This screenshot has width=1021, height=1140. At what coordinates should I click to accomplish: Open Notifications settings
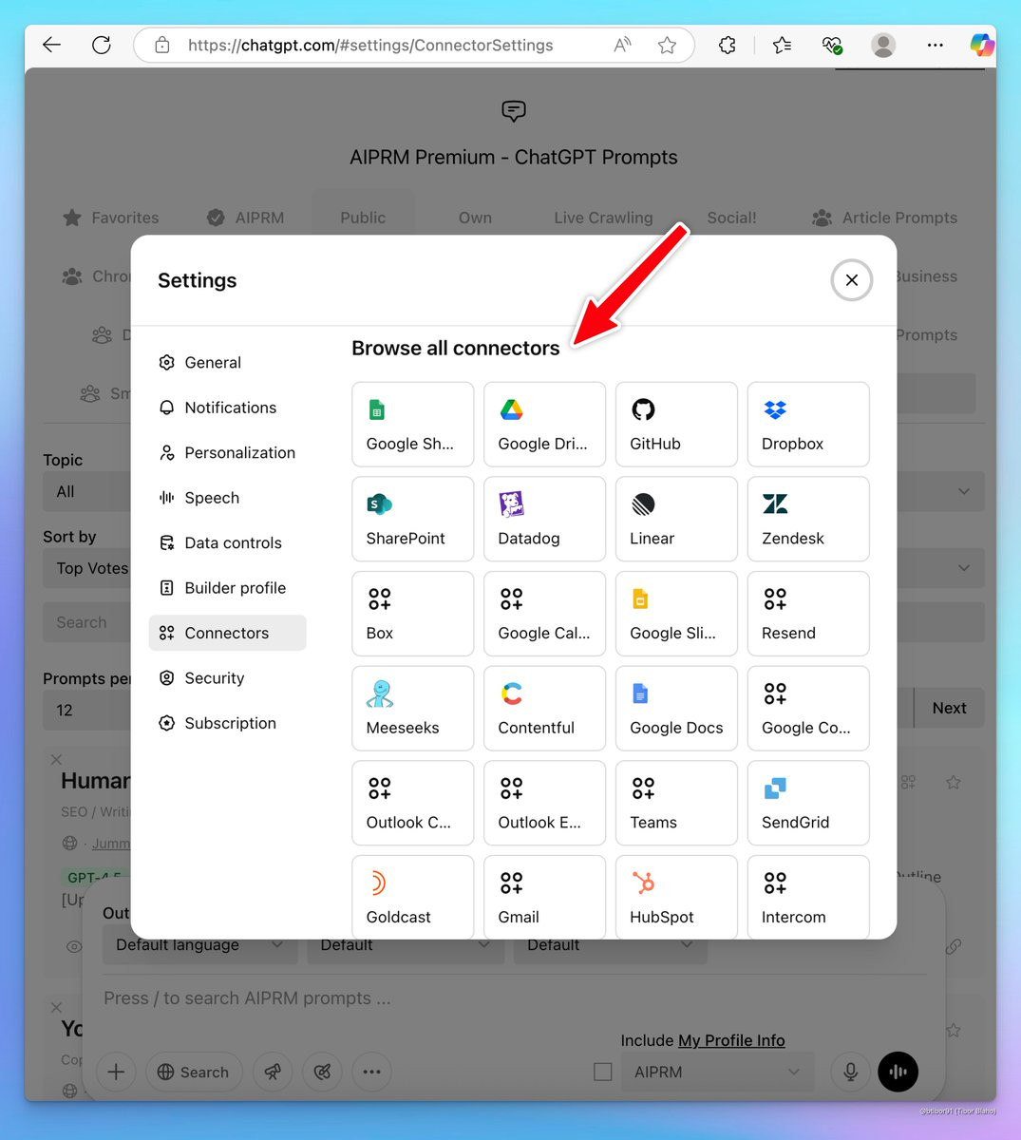pyautogui.click(x=227, y=408)
